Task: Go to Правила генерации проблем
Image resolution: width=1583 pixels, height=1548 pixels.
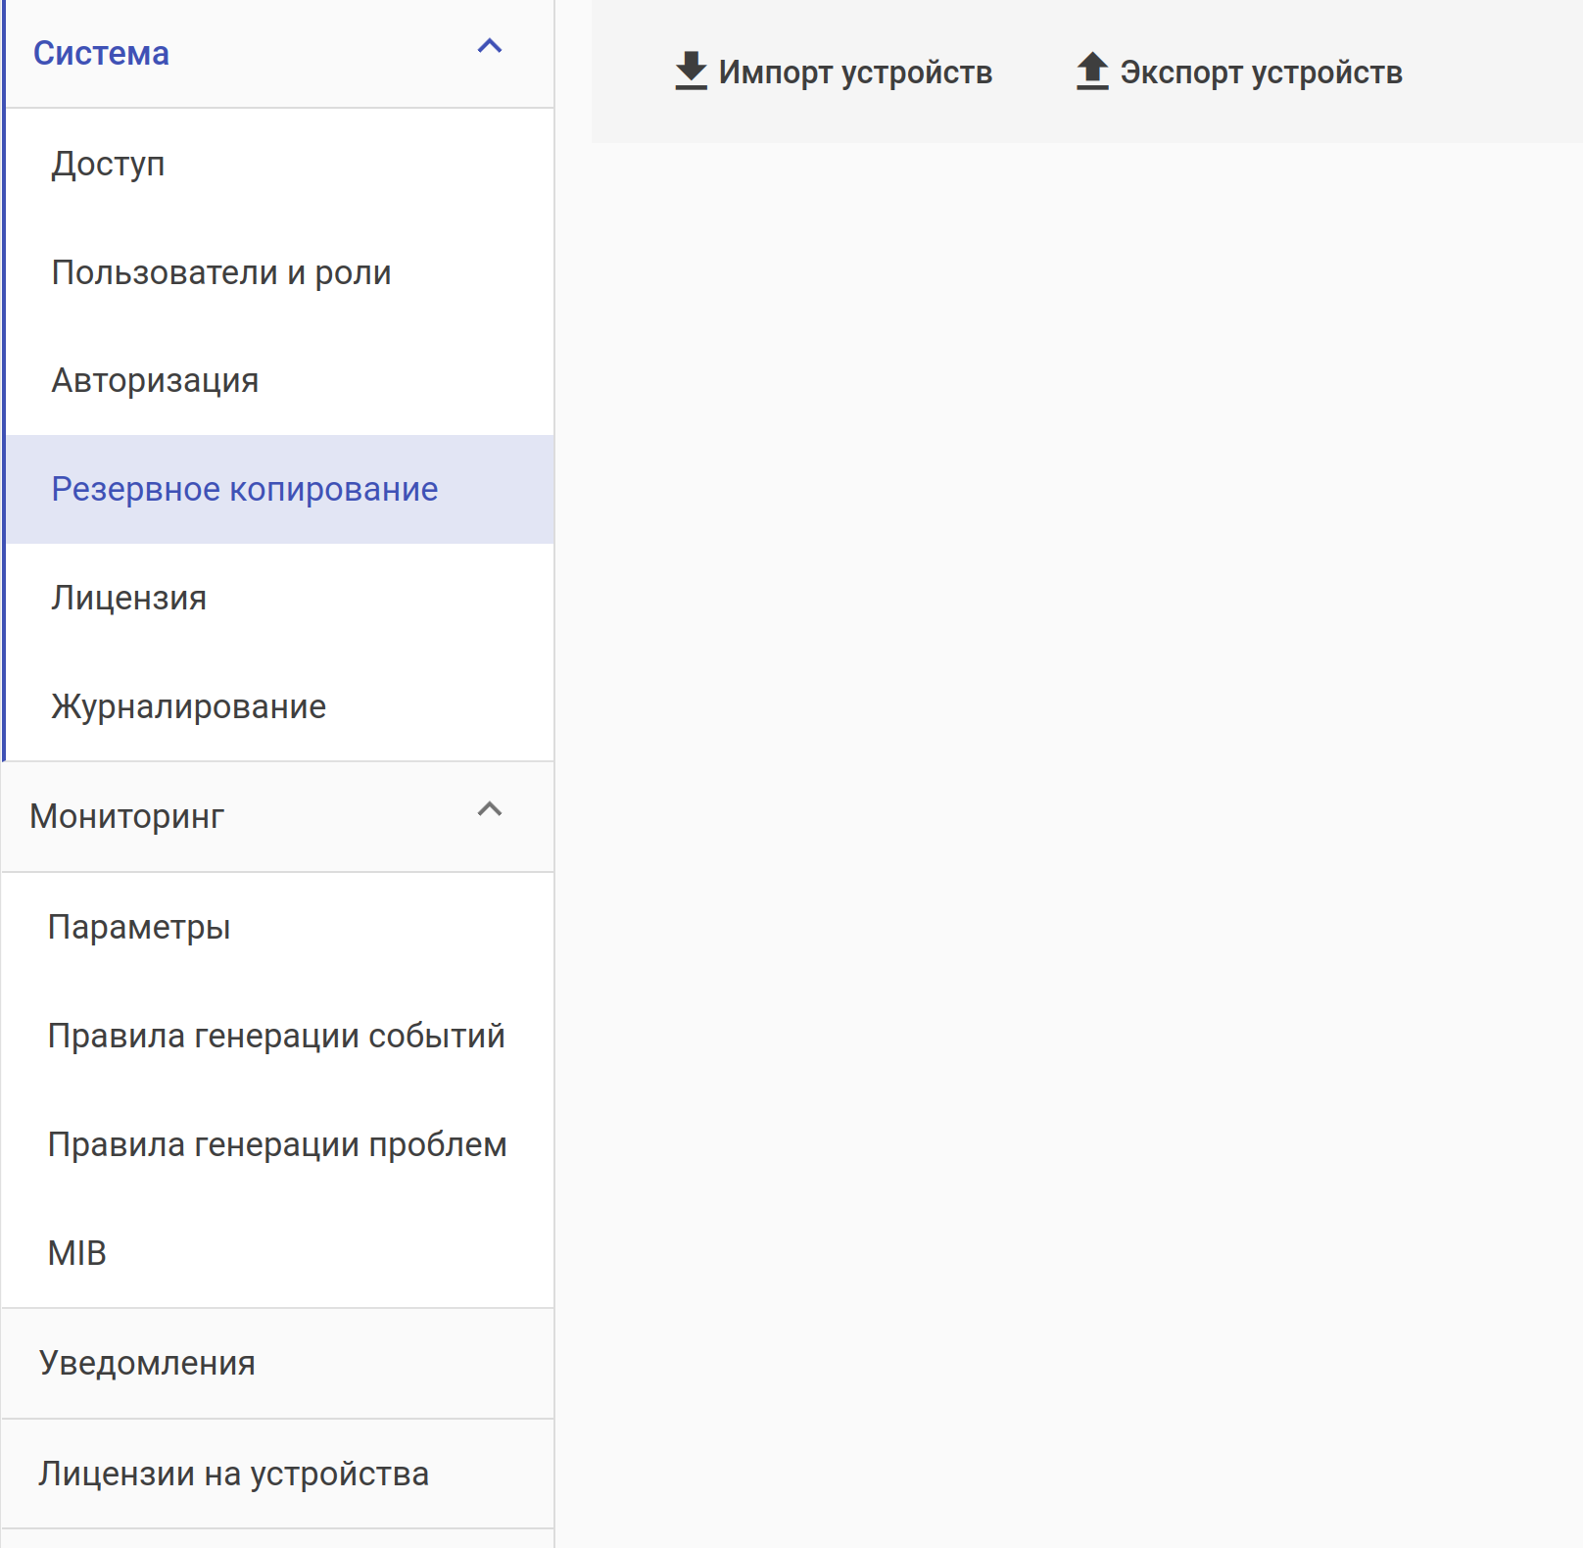Action: 277,1144
